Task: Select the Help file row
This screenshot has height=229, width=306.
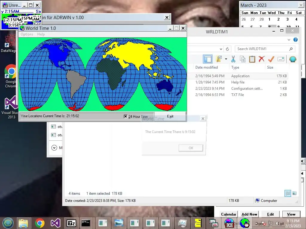Action: 238,82
